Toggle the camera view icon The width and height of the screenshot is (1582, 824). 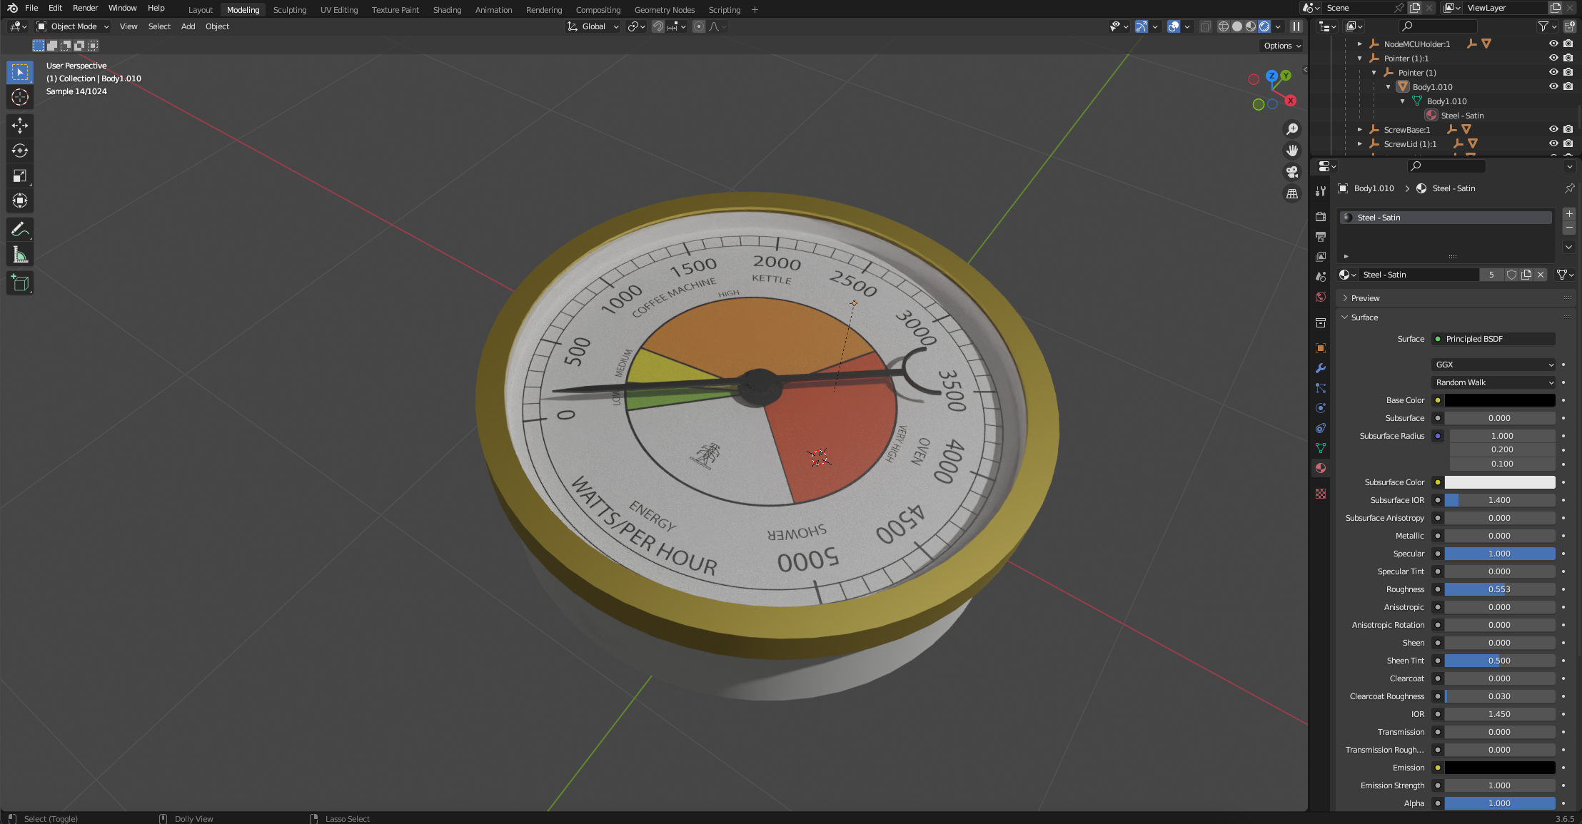pyautogui.click(x=1292, y=172)
